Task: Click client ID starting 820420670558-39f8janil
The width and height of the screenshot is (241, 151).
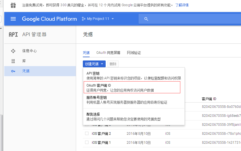Action: pos(221,124)
